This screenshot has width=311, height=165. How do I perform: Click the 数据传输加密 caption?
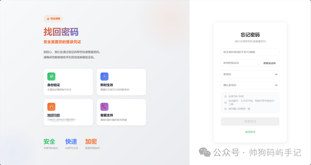tap(92, 148)
